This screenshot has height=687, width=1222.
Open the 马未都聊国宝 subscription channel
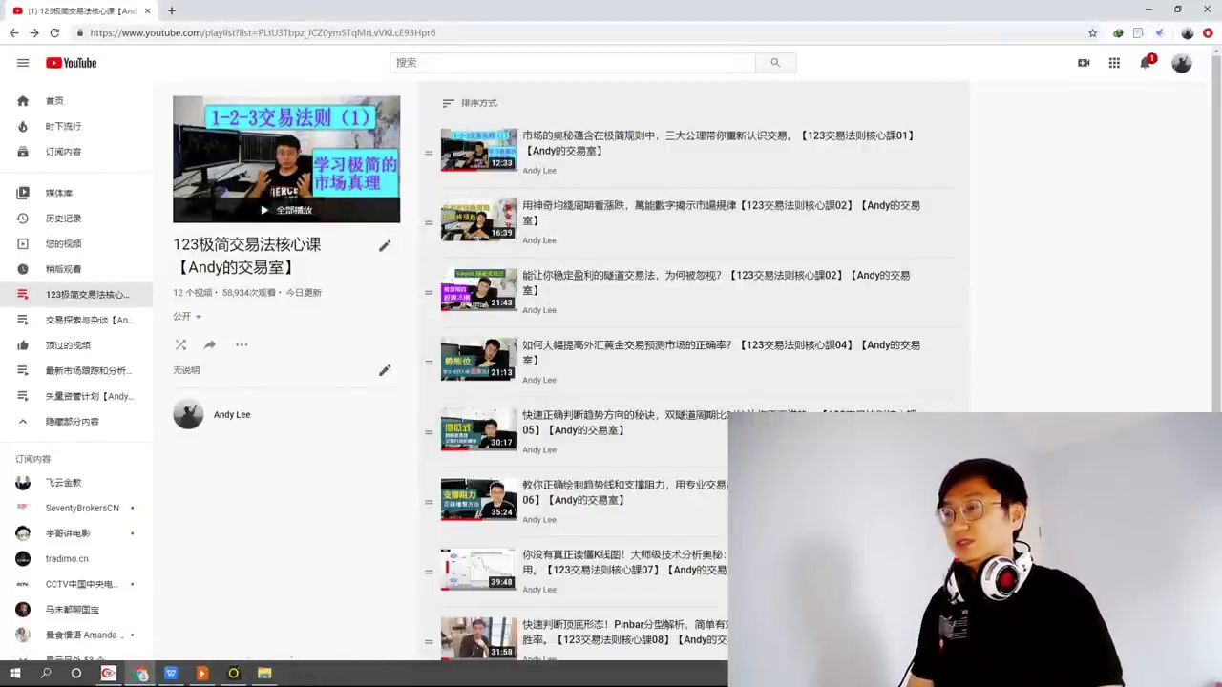pos(76,609)
